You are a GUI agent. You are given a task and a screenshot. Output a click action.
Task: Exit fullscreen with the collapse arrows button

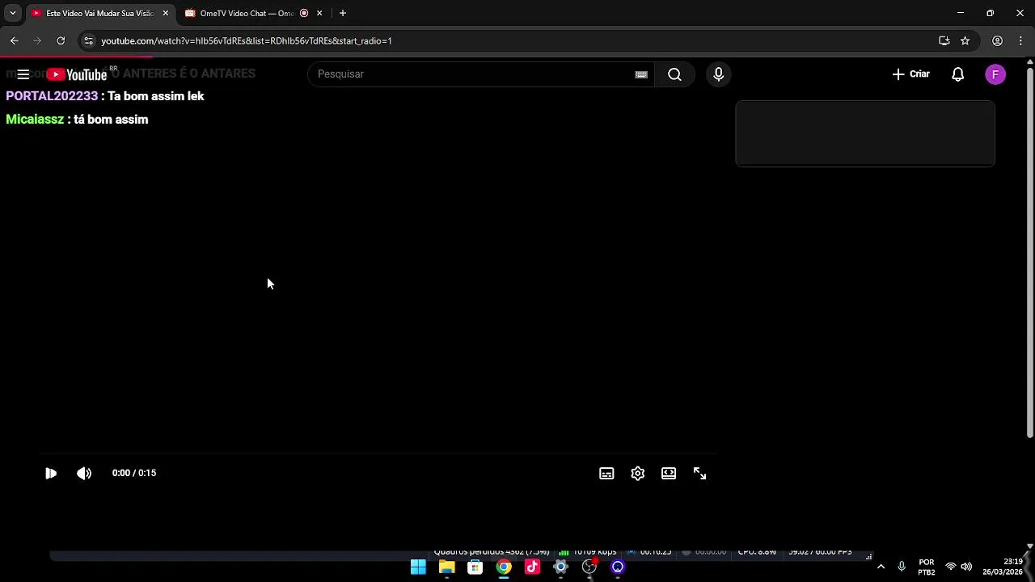(700, 474)
